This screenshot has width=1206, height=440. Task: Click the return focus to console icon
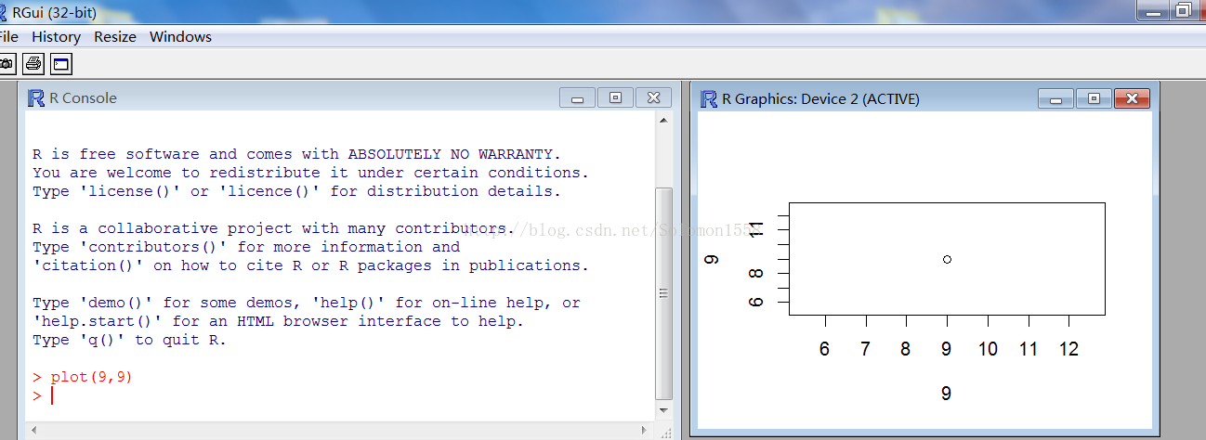[x=61, y=64]
